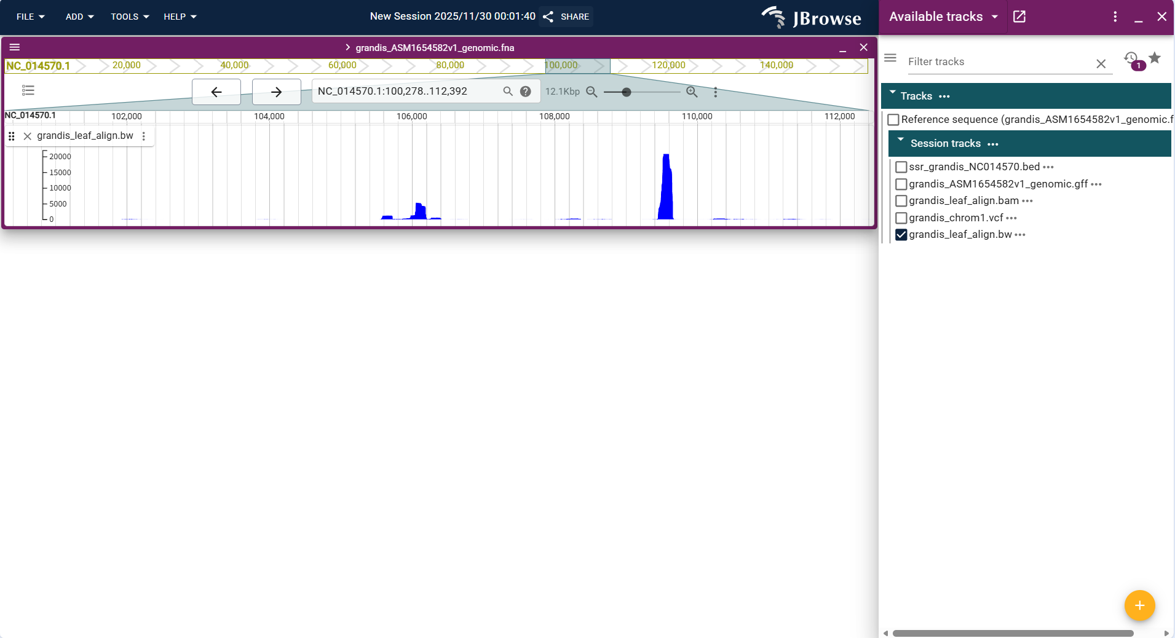Image resolution: width=1175 pixels, height=638 pixels.
Task: Navigate forward with the right arrow button
Action: pos(276,92)
